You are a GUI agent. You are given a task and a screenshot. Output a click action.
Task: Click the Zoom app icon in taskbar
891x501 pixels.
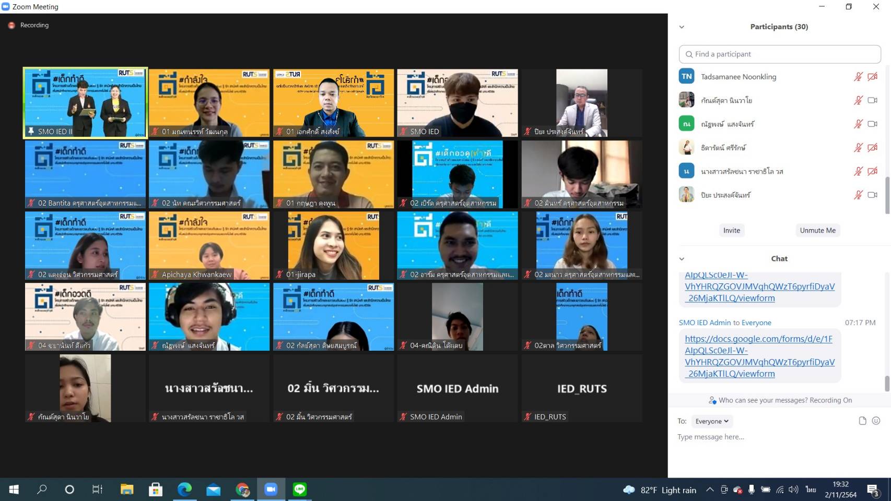tap(271, 489)
